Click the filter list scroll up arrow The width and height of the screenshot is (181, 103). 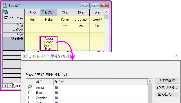[150, 81]
